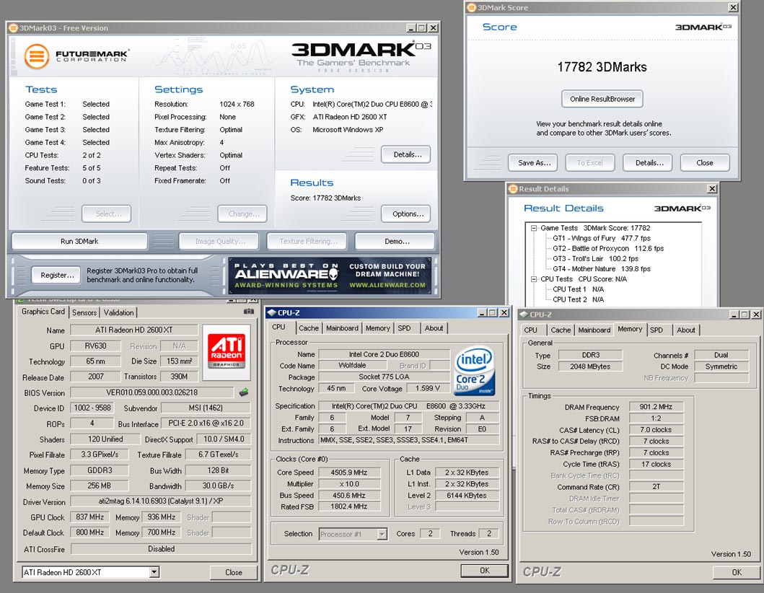Select GT4 - Mother Nature result row
Image resolution: width=764 pixels, height=593 pixels.
click(601, 269)
